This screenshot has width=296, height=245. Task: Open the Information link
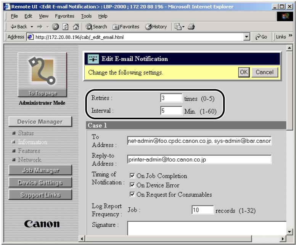tap(33, 142)
